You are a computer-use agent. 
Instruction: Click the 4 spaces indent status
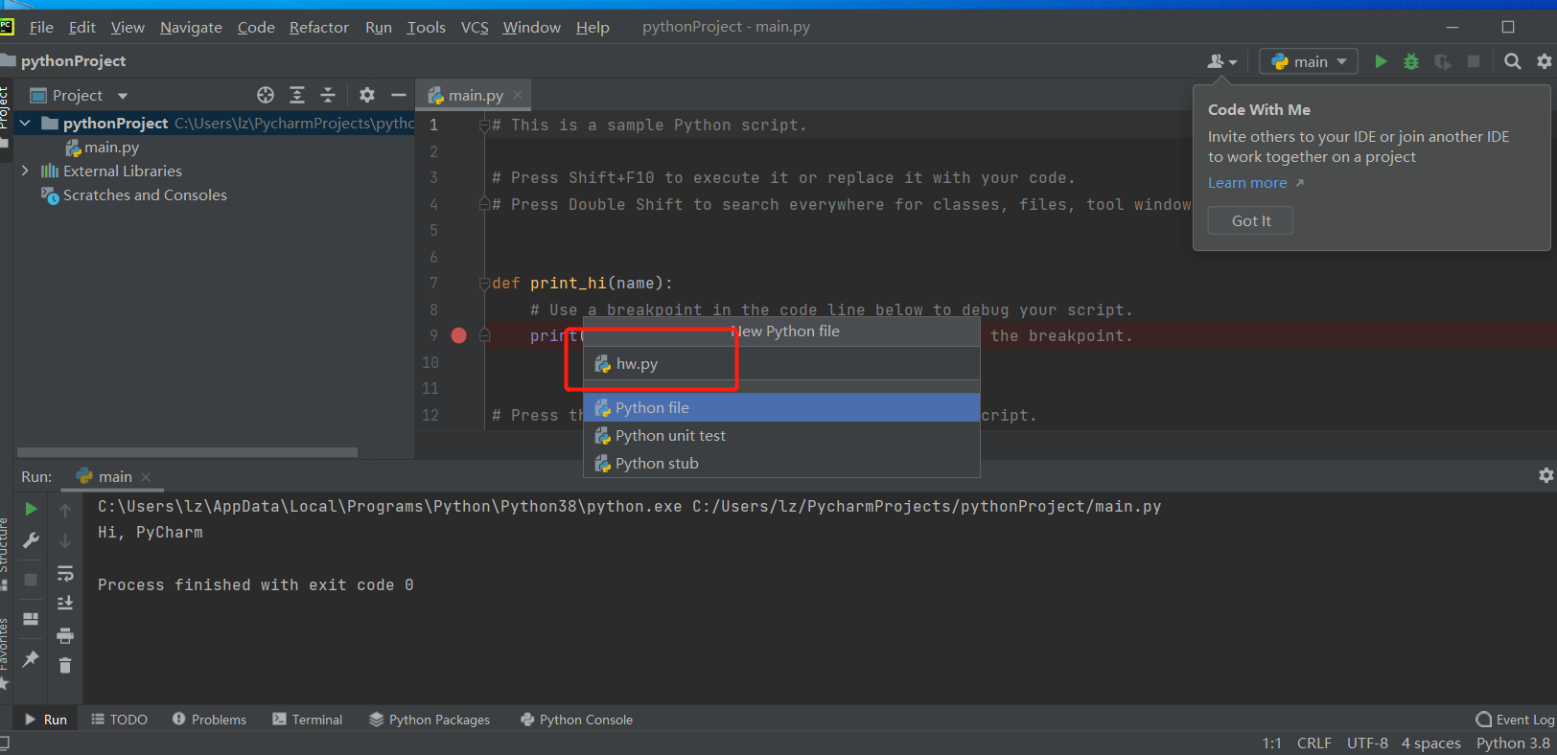click(1430, 744)
